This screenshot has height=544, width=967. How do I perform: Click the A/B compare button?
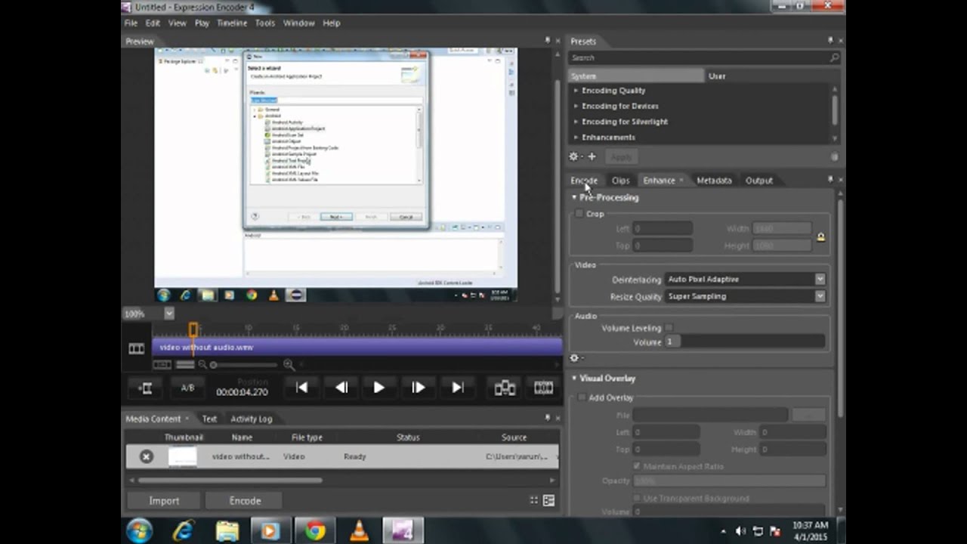pyautogui.click(x=187, y=388)
